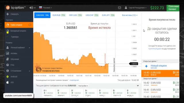Screen dimensions: 184x103
Task: Click the user avatar icon in header
Action: [x=126, y=8]
